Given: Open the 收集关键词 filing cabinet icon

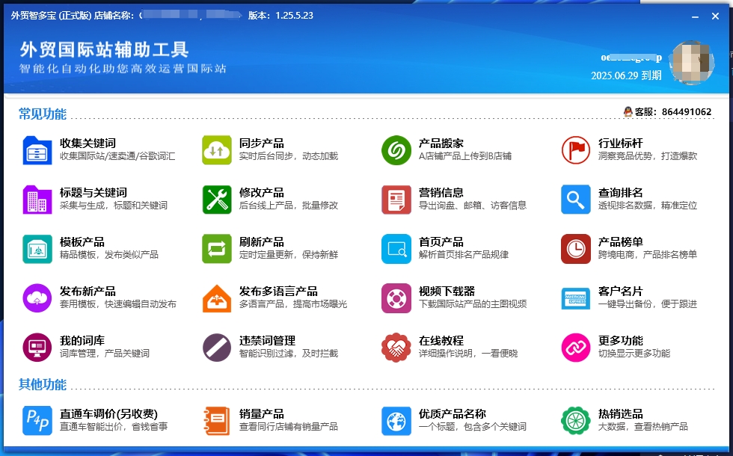Looking at the screenshot, I should (37, 150).
